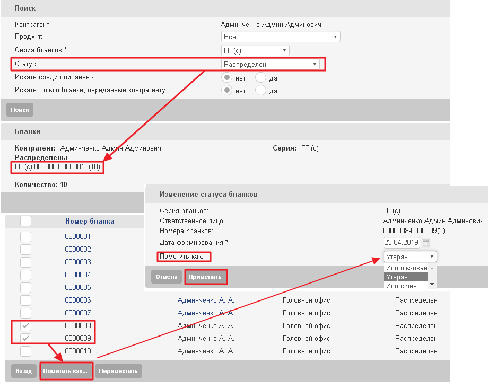This screenshot has height=389, width=488.
Task: Click the Переместить button
Action: [118, 371]
